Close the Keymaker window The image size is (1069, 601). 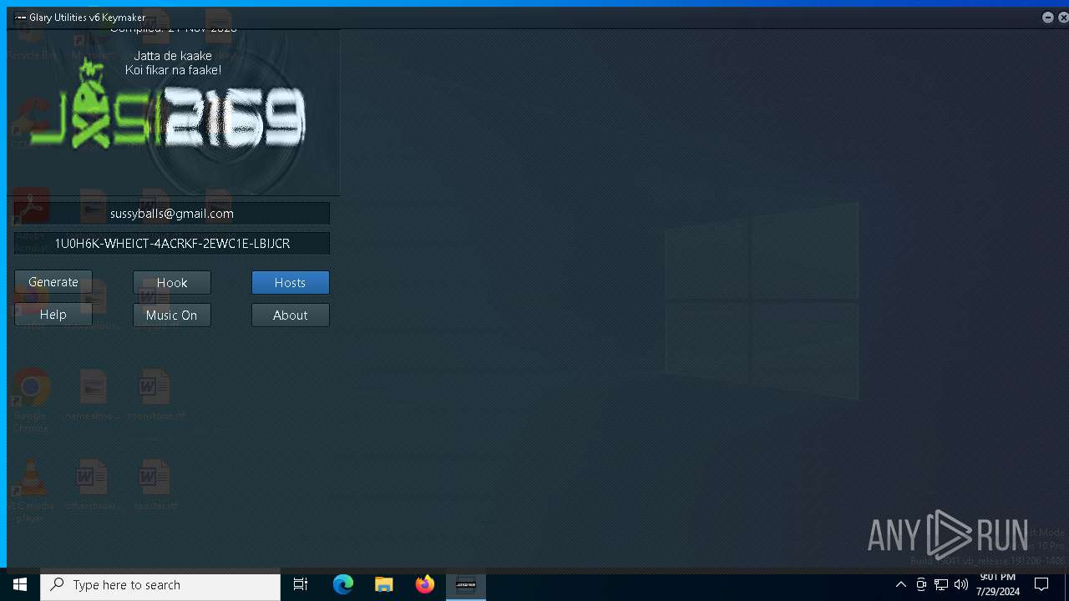tap(1063, 17)
